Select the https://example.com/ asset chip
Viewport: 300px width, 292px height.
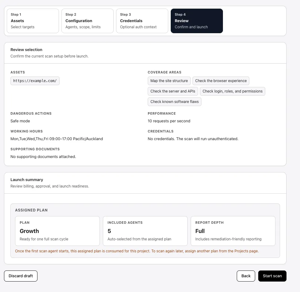[x=35, y=81]
